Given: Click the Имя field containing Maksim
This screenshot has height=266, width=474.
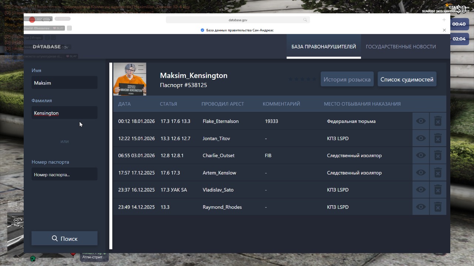Looking at the screenshot, I should pyautogui.click(x=64, y=83).
